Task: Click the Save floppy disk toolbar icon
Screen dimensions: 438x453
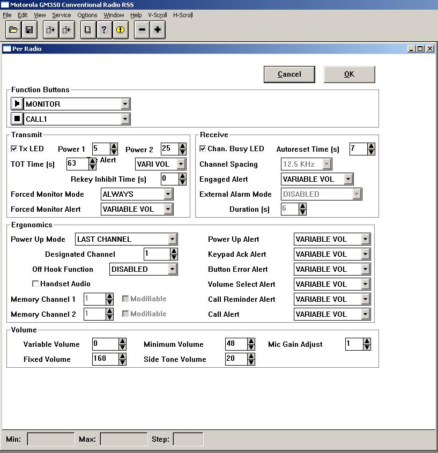Action: point(29,30)
